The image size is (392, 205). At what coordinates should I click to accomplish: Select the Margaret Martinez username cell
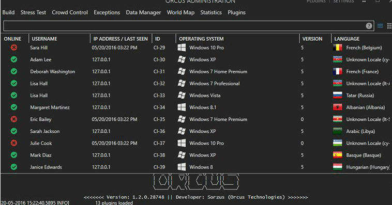[50, 107]
